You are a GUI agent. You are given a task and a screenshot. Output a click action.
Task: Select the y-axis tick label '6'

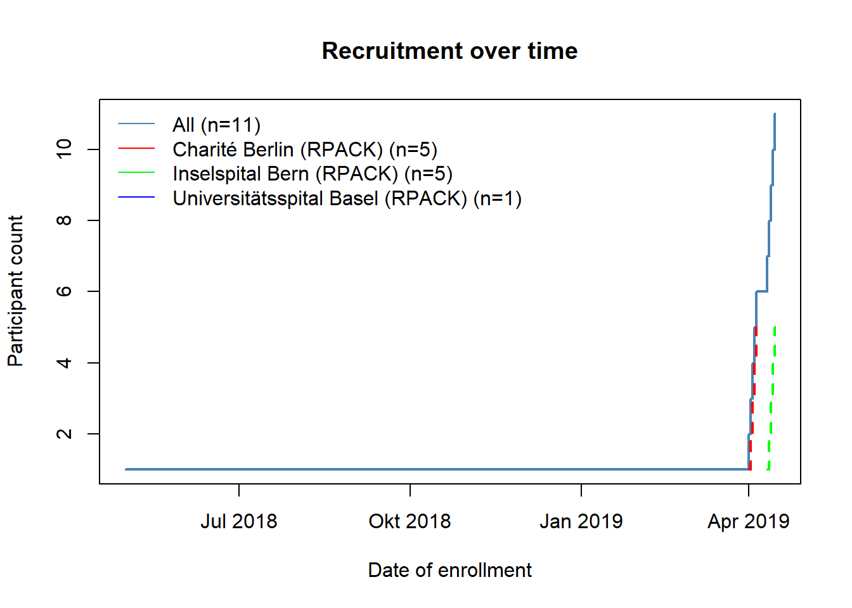pos(64,291)
